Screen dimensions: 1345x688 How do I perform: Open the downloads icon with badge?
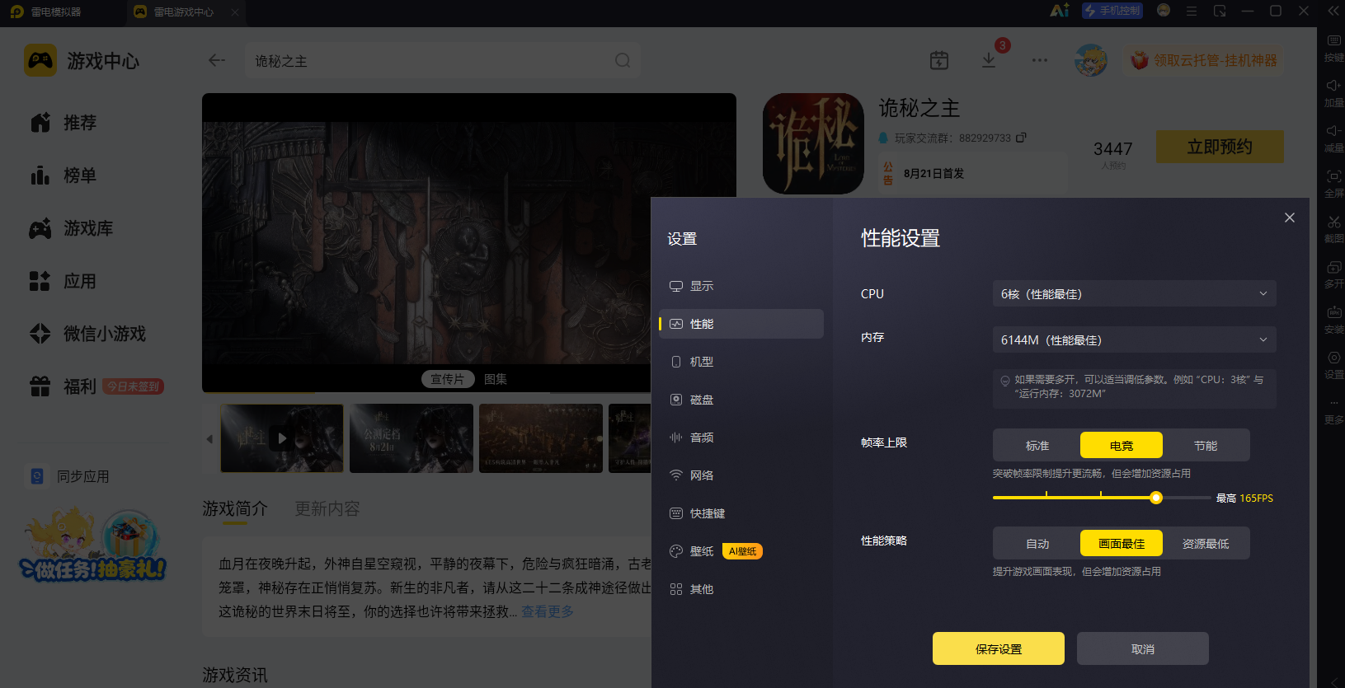tap(989, 60)
